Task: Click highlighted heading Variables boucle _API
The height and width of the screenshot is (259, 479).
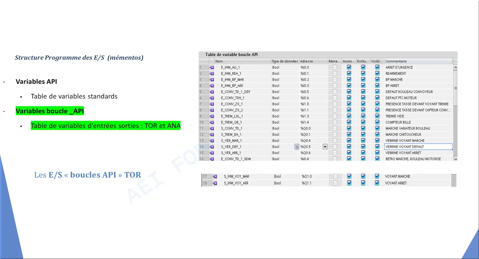Action: [50, 111]
